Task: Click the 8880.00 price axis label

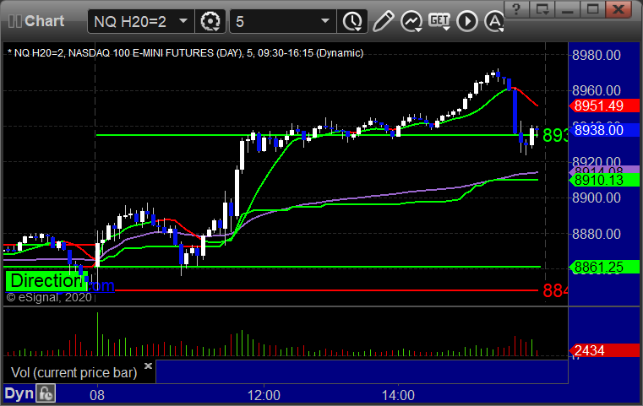Action: [x=597, y=234]
